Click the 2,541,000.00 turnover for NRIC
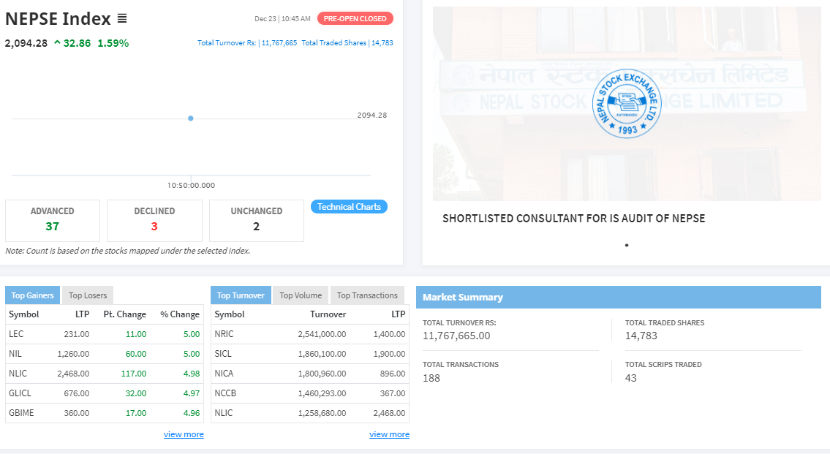The height and width of the screenshot is (454, 830). click(322, 334)
